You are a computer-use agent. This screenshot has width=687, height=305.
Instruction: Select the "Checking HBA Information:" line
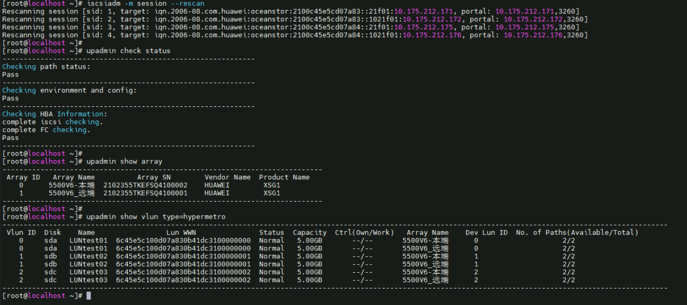[x=55, y=114]
